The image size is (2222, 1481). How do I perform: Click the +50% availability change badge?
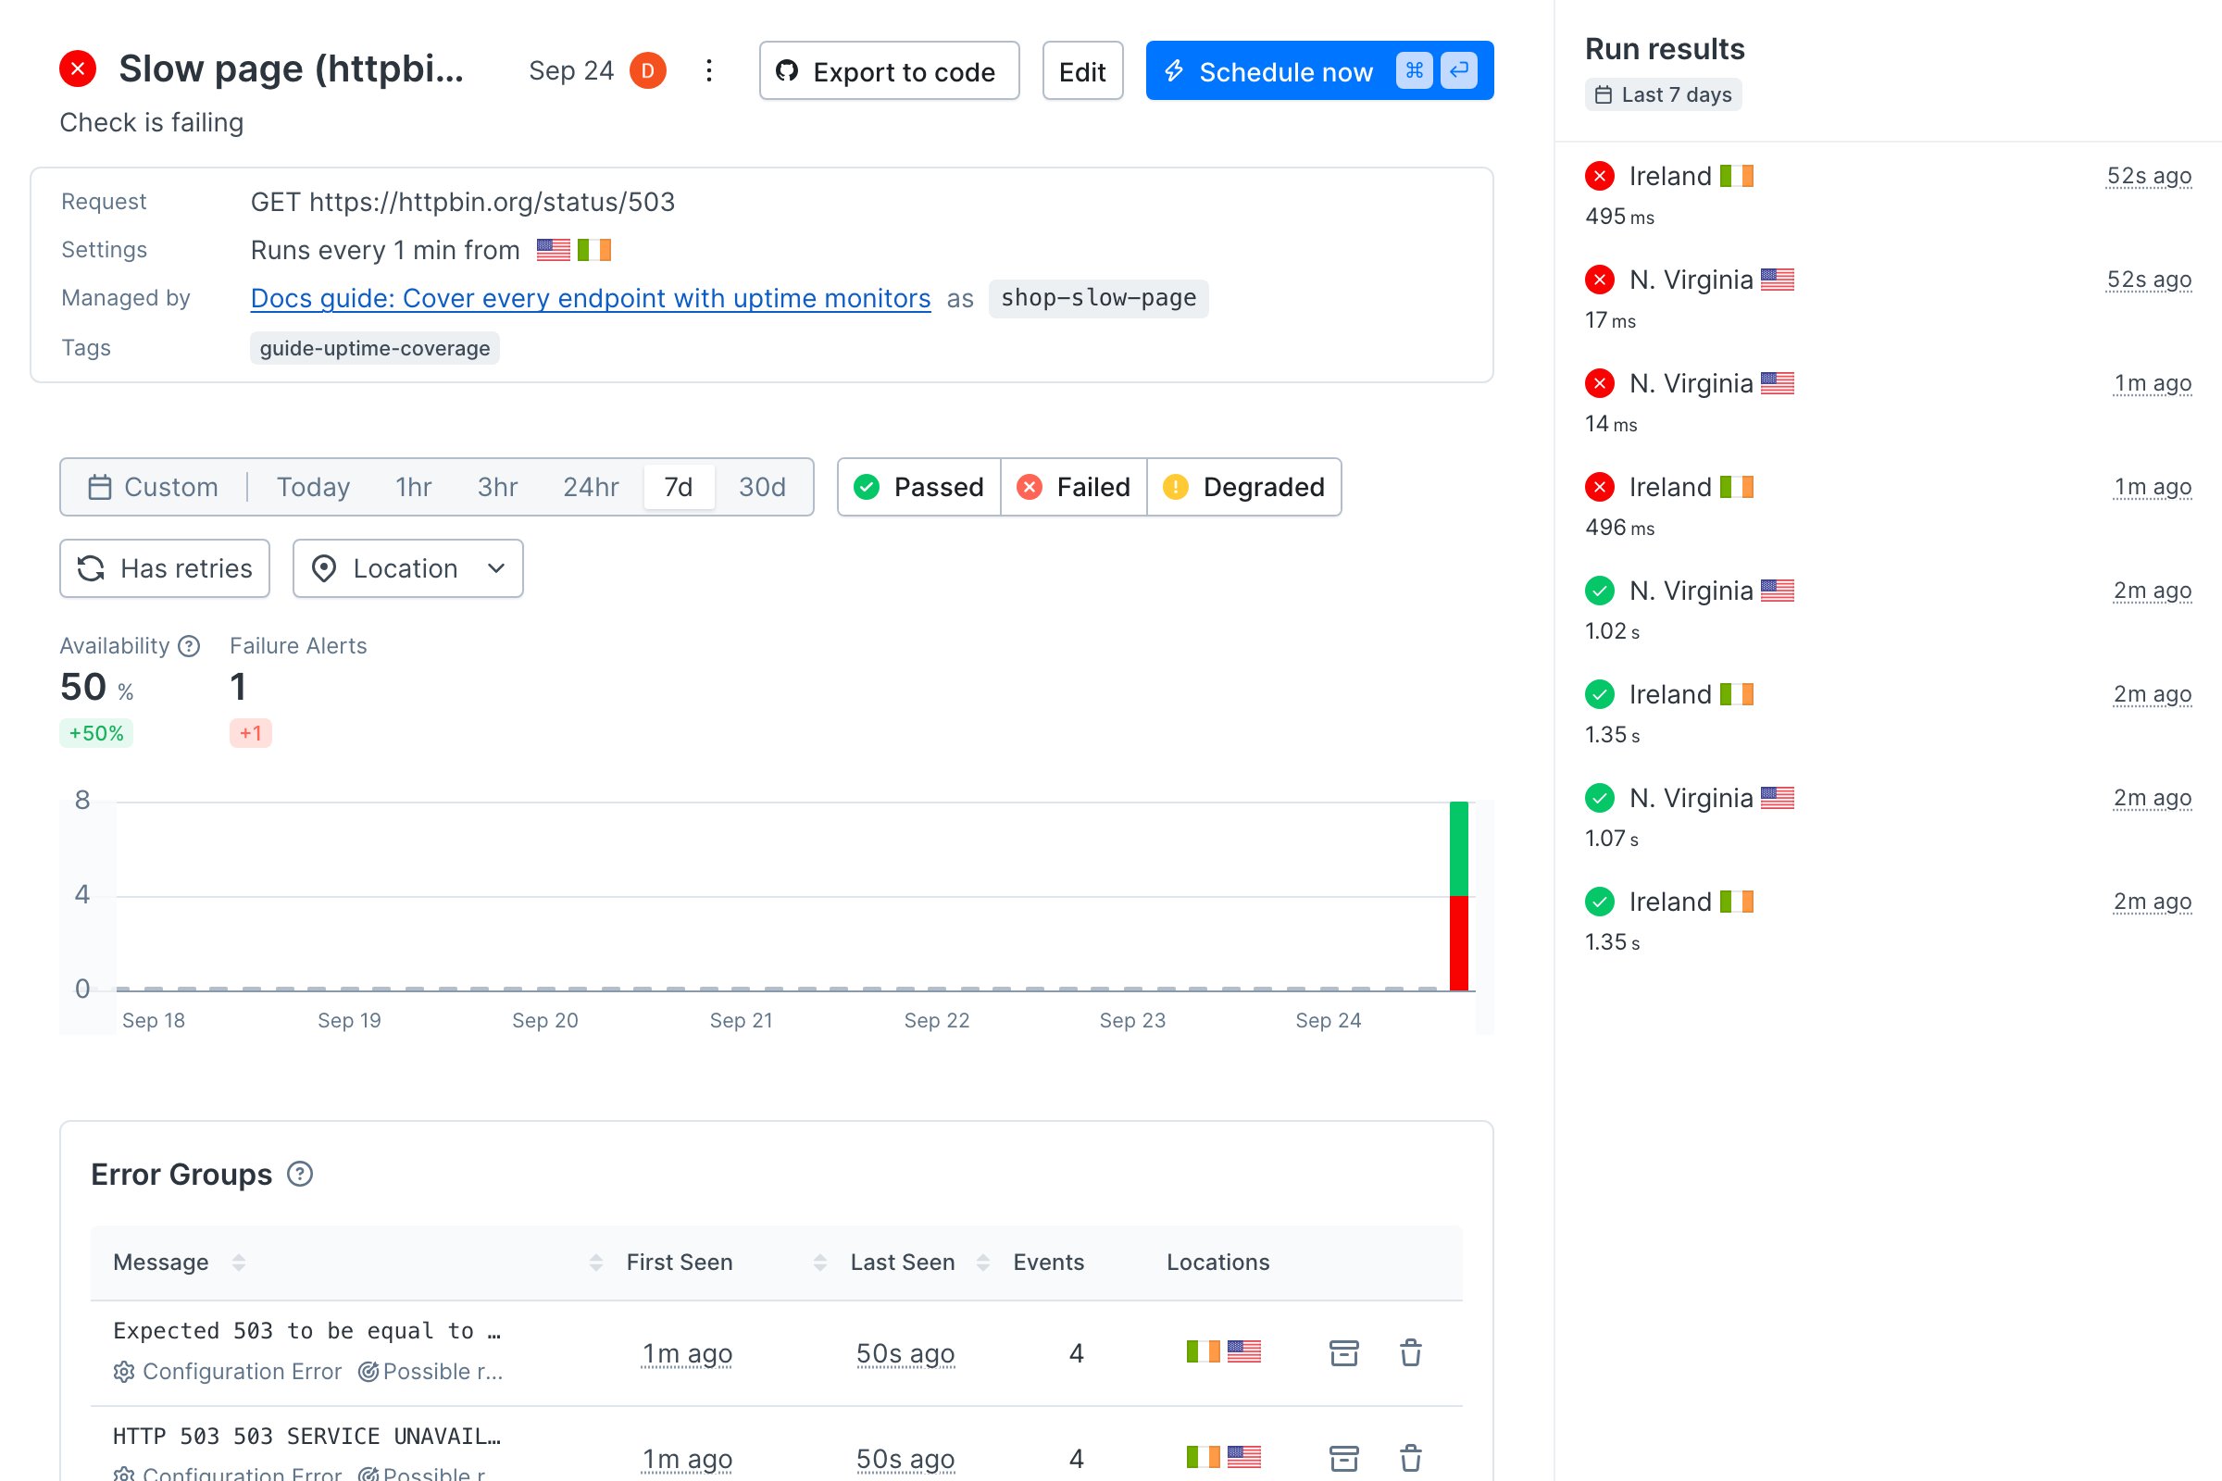(96, 733)
